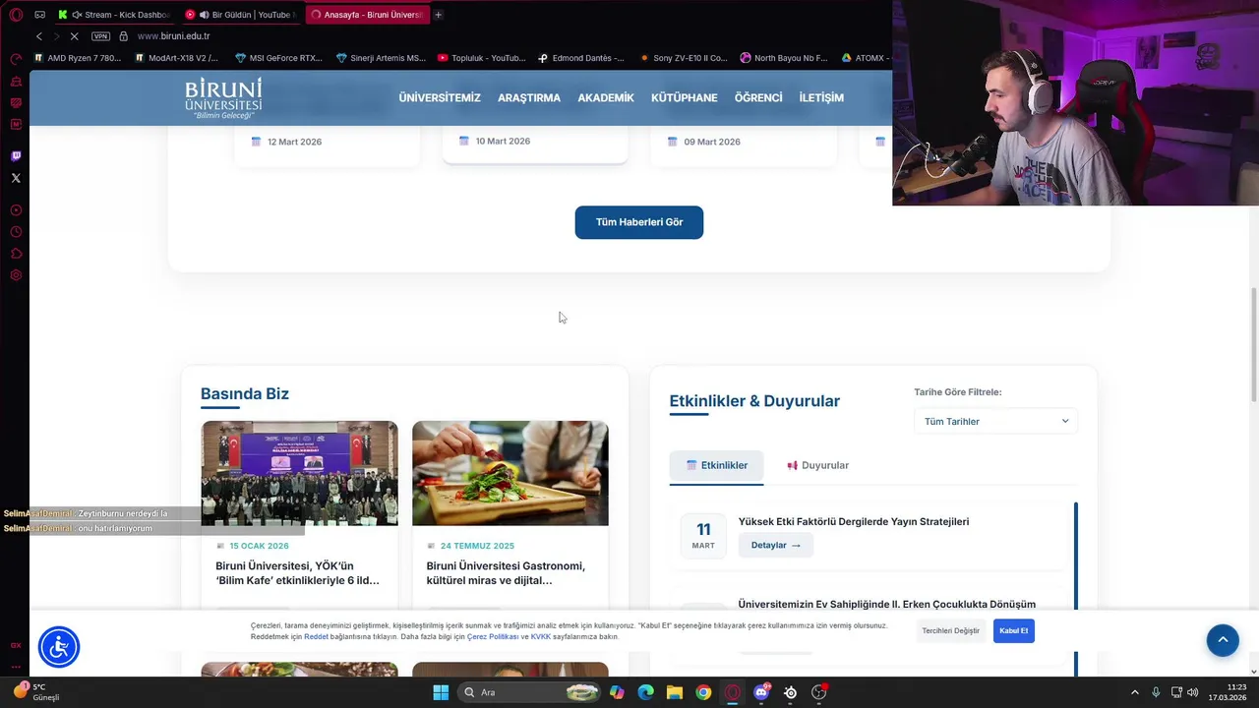The height and width of the screenshot is (708, 1259).
Task: Click the 11 MART event date box
Action: click(703, 535)
